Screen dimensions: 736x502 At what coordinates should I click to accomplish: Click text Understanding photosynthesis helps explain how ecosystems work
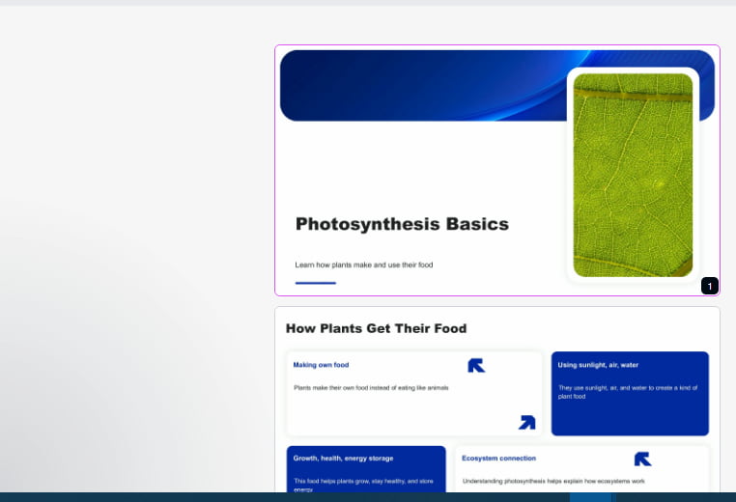click(553, 482)
